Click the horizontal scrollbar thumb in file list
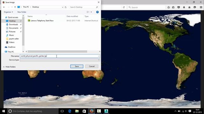204x114 pixels. coord(57,51)
